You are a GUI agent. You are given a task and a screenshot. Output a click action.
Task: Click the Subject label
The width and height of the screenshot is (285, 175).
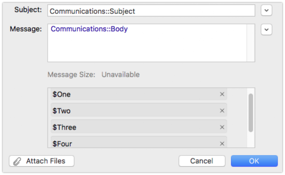(x=28, y=10)
